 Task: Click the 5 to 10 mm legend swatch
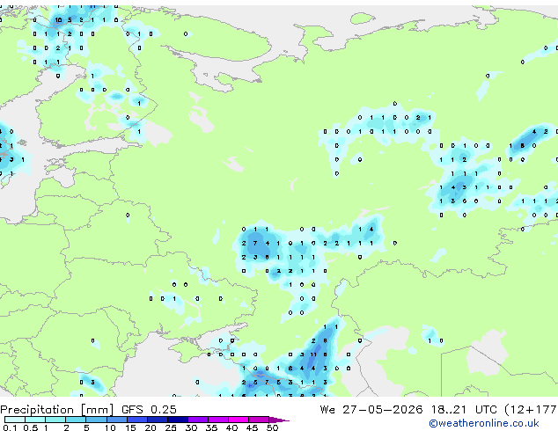[96, 420]
